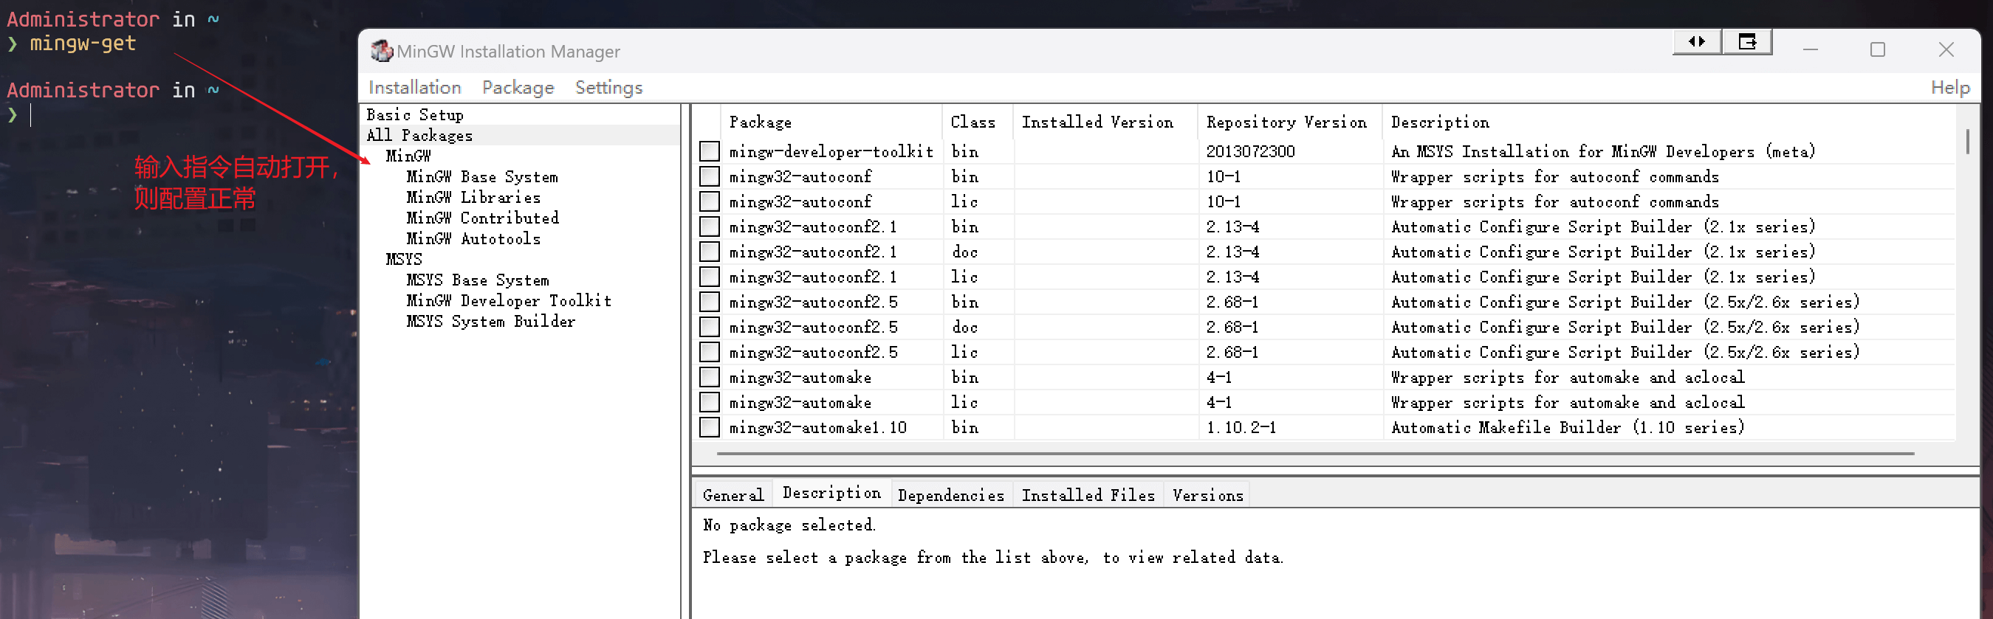1993x619 pixels.
Task: Sort by the Class column header
Action: pos(978,122)
